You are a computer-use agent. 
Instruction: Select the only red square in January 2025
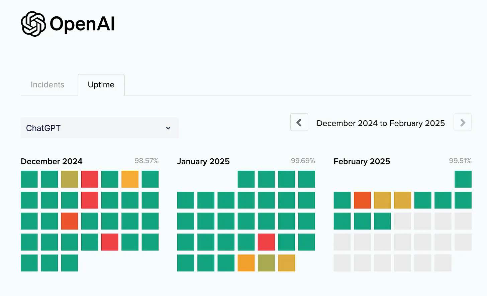pos(266,242)
